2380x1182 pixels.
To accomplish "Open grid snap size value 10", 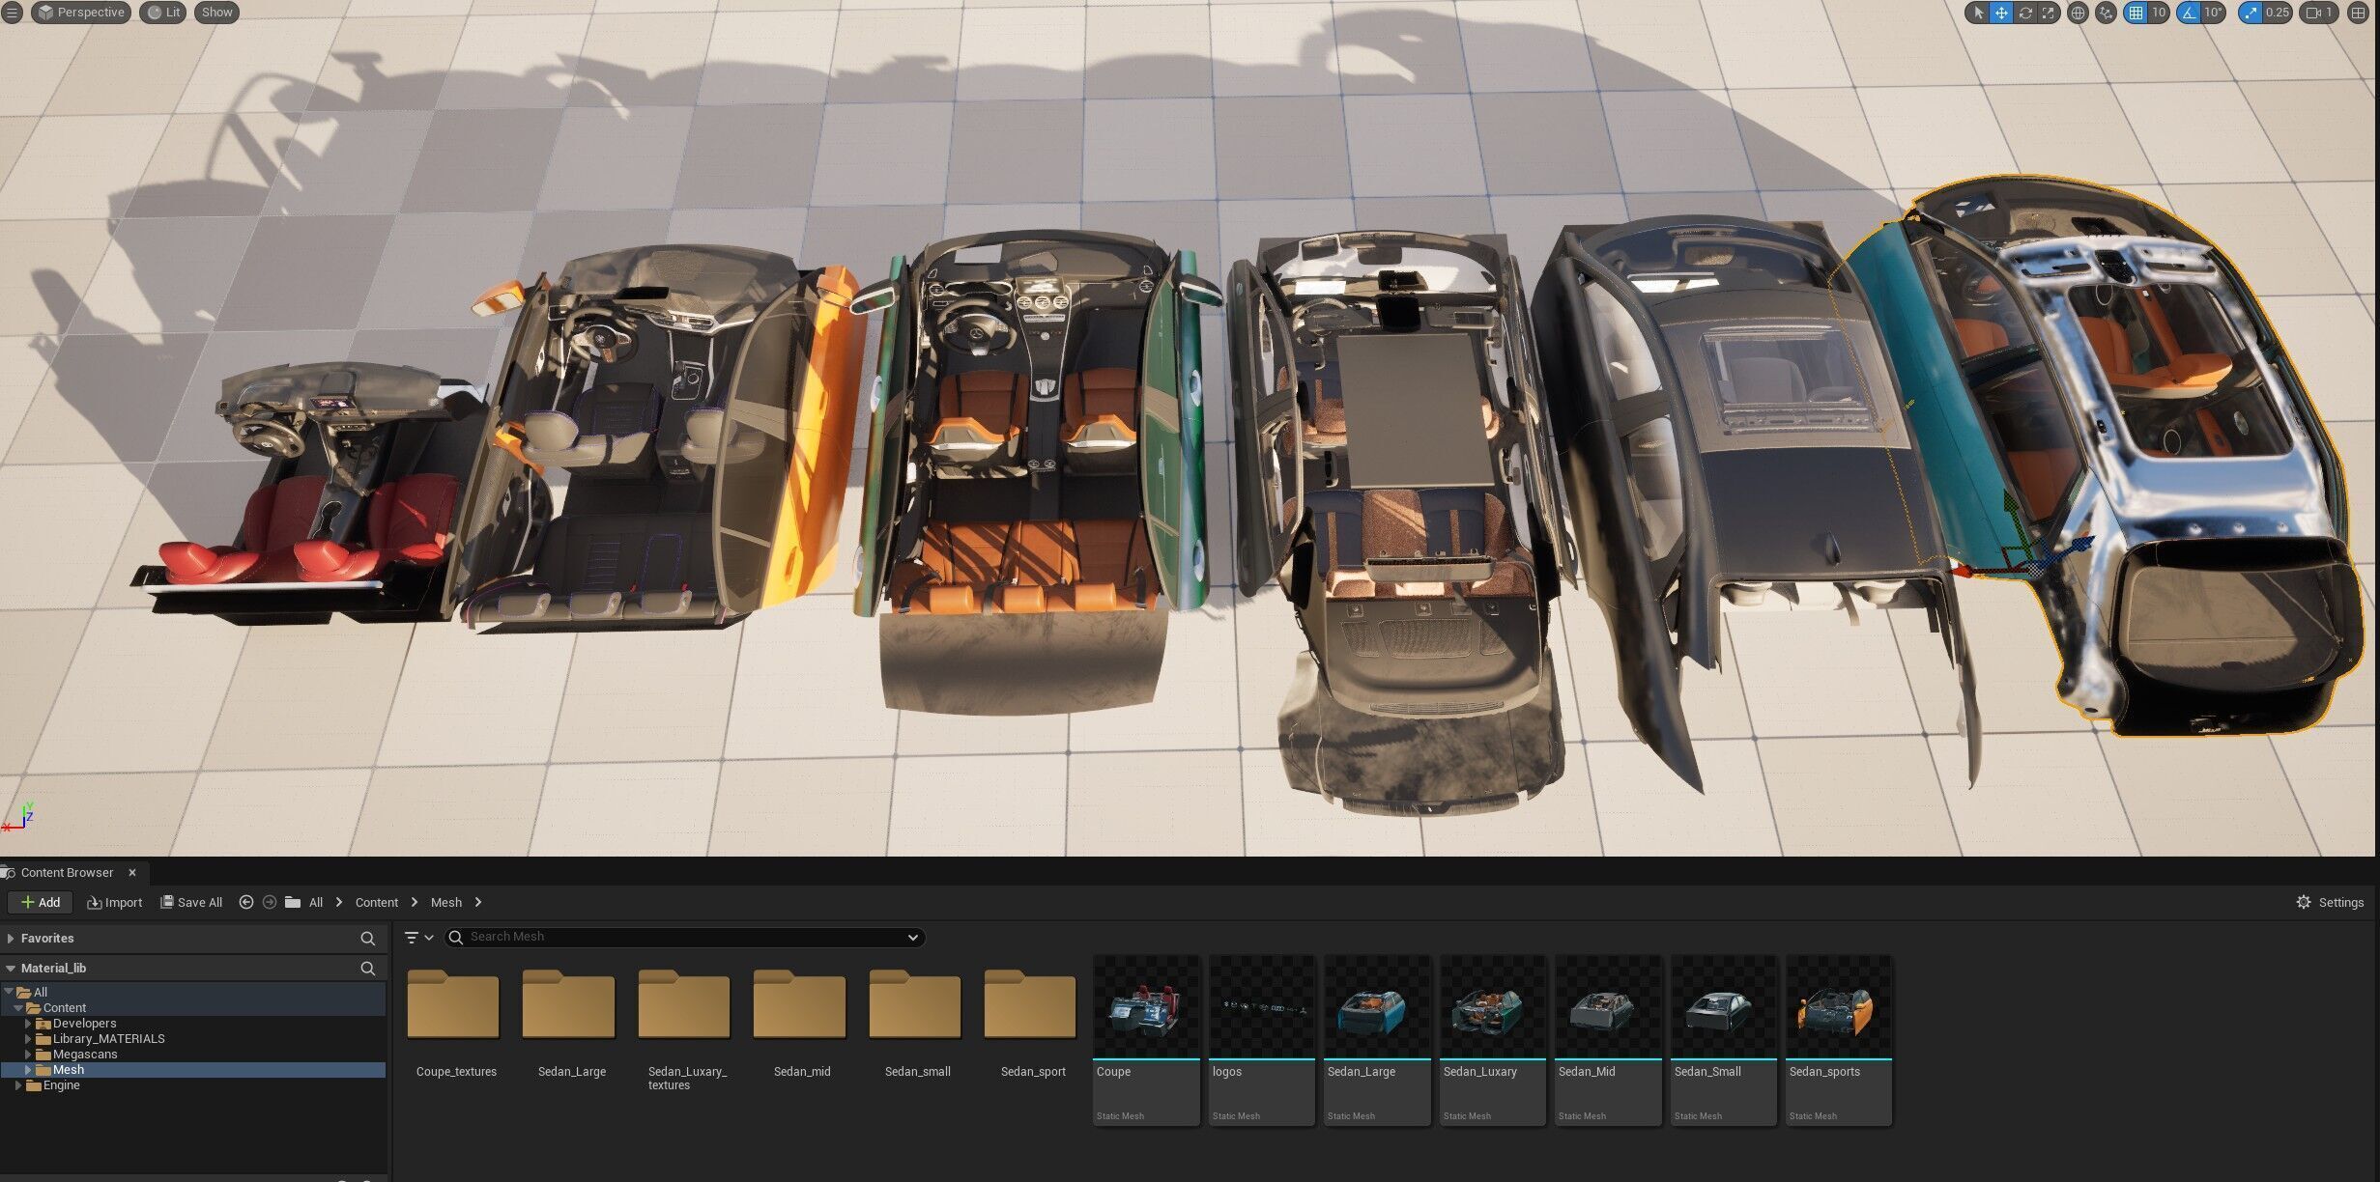I will 2158,13.
